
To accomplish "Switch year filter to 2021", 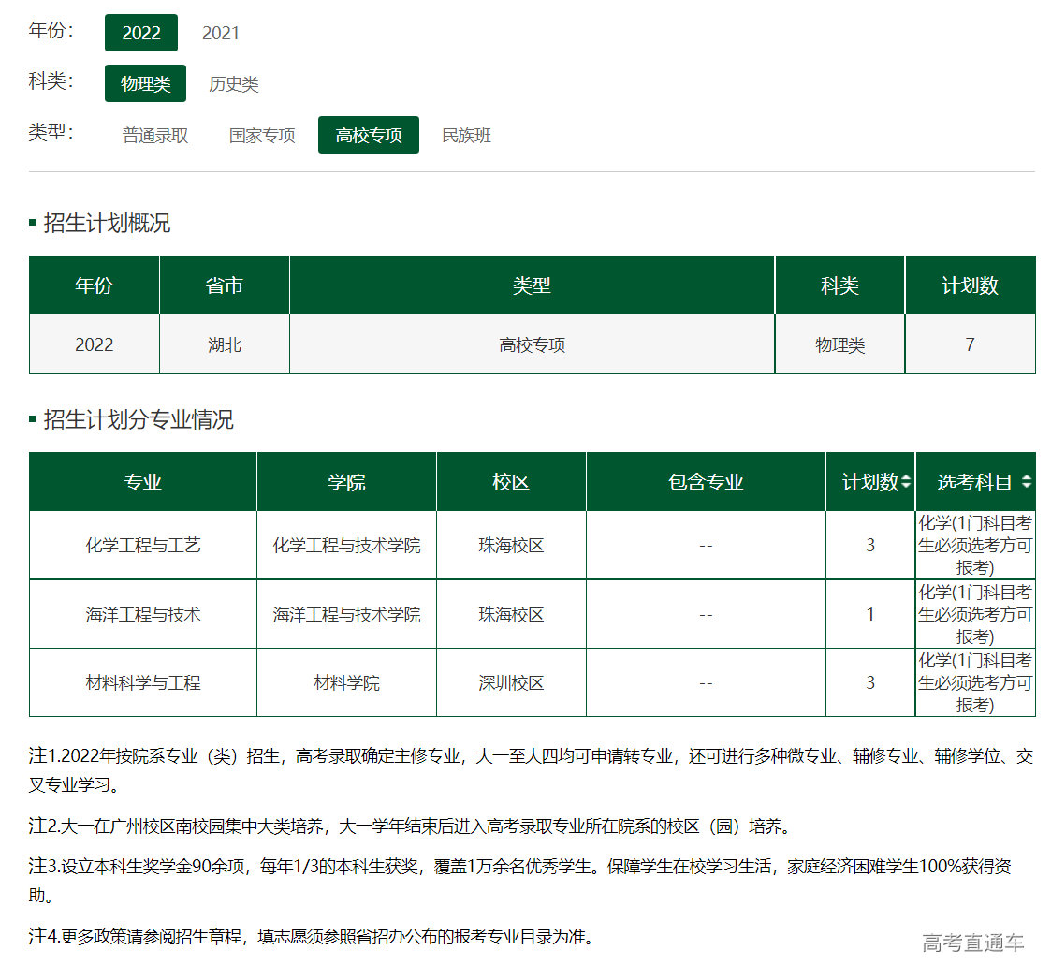I will (221, 33).
